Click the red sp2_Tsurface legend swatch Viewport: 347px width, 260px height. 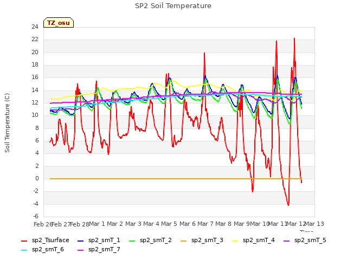(x=24, y=240)
